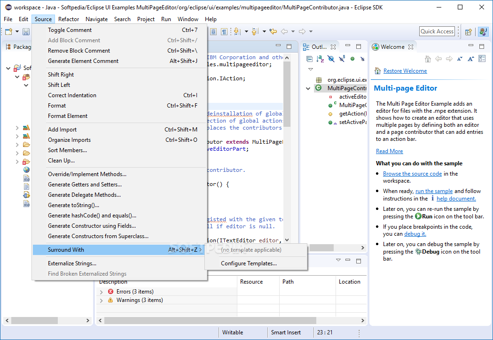Image resolution: width=493 pixels, height=340 pixels.
Task: Click Problems view horizontal scrollbar thumb
Action: point(210,321)
